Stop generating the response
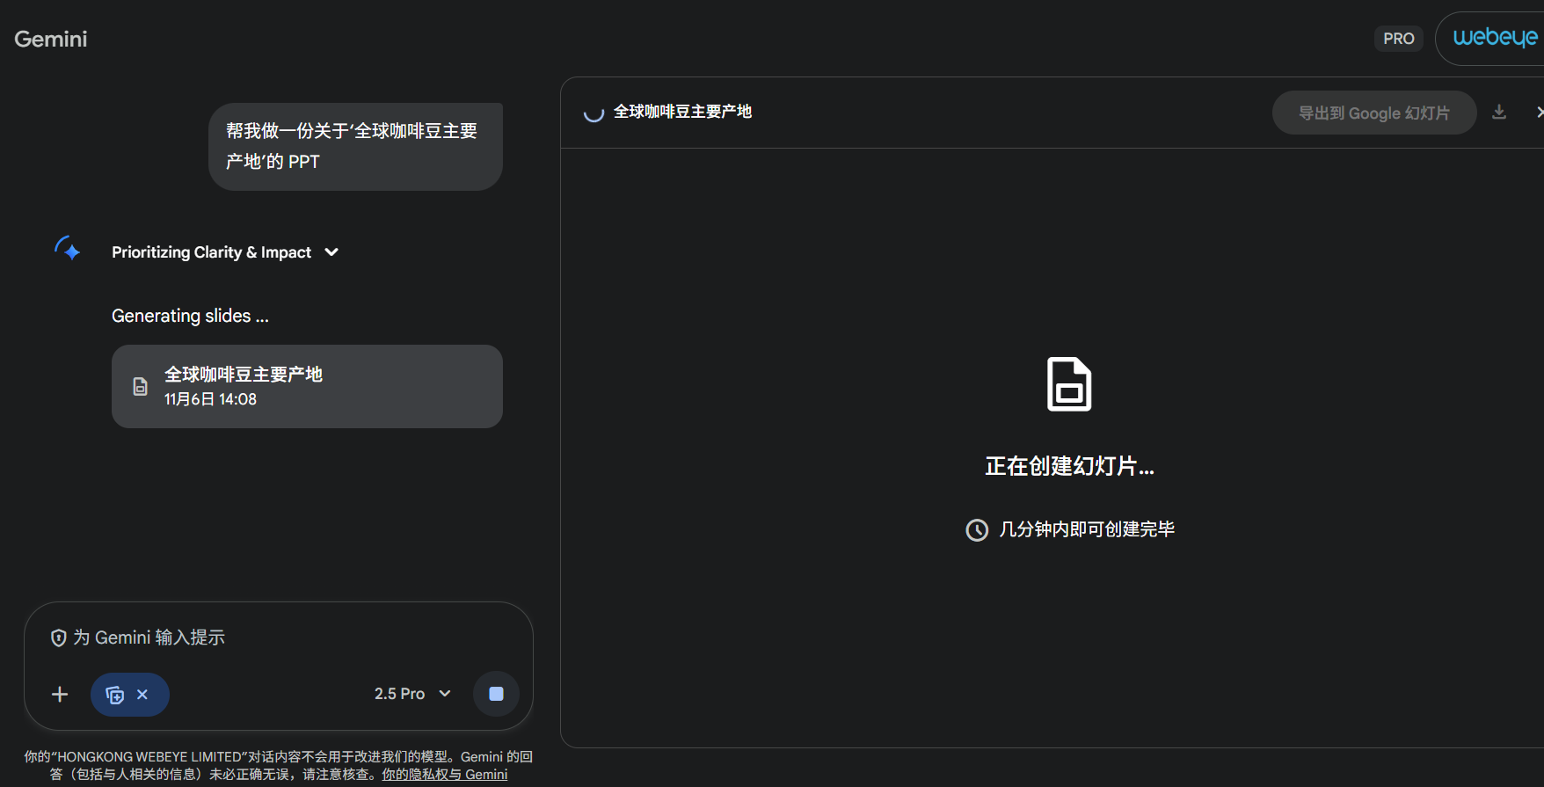 click(x=496, y=694)
